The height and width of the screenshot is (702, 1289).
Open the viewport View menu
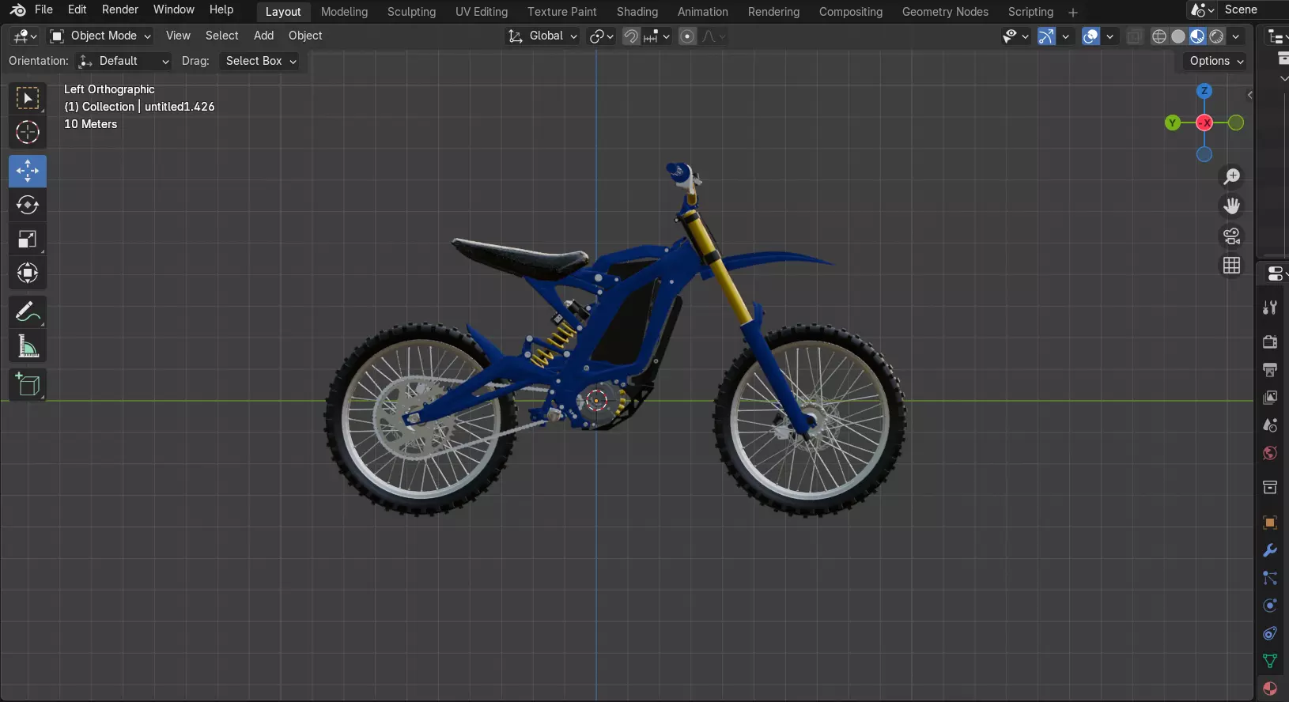click(178, 36)
